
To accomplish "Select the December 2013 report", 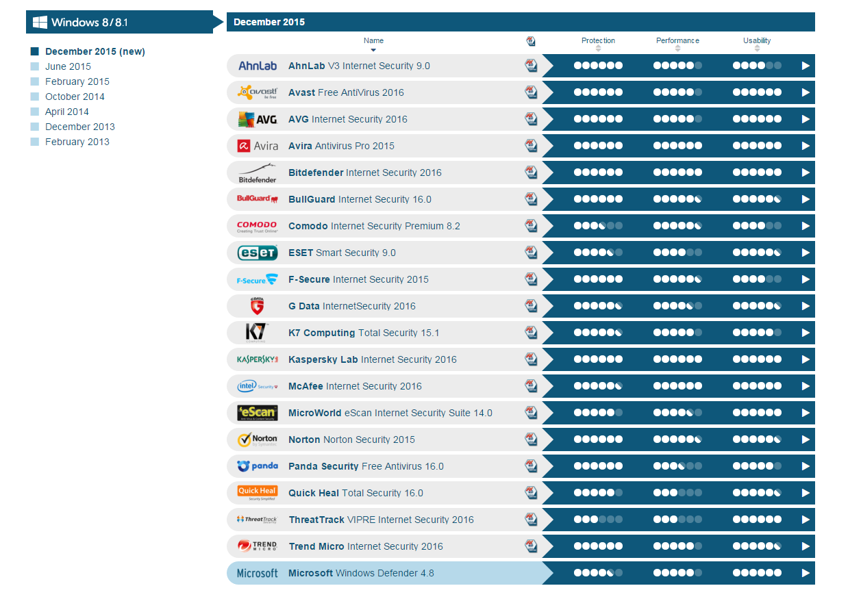I will [80, 127].
